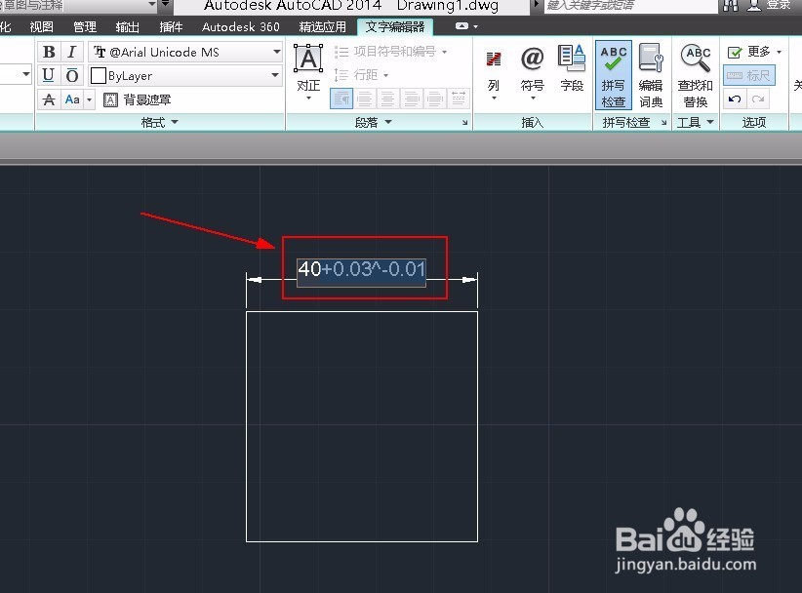
Task: Toggle Bold text formatting
Action: pos(49,52)
